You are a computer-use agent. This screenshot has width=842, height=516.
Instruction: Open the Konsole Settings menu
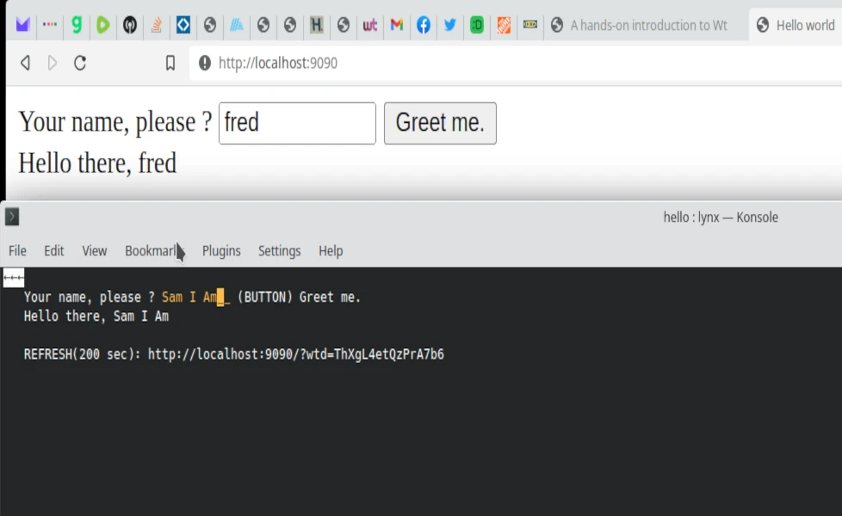[x=279, y=251]
